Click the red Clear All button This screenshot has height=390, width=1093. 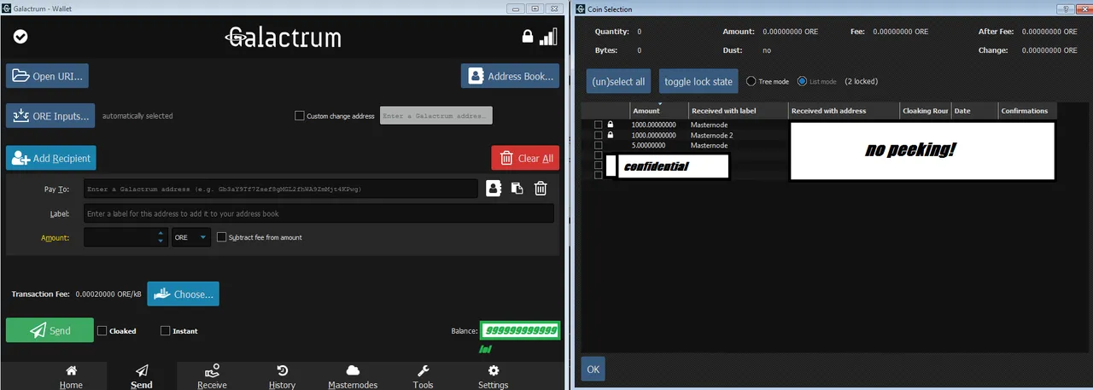tap(525, 158)
